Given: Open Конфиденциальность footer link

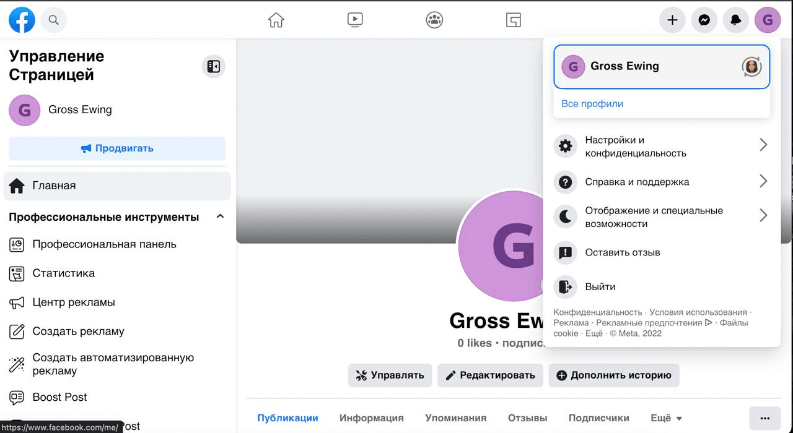Looking at the screenshot, I should point(598,312).
